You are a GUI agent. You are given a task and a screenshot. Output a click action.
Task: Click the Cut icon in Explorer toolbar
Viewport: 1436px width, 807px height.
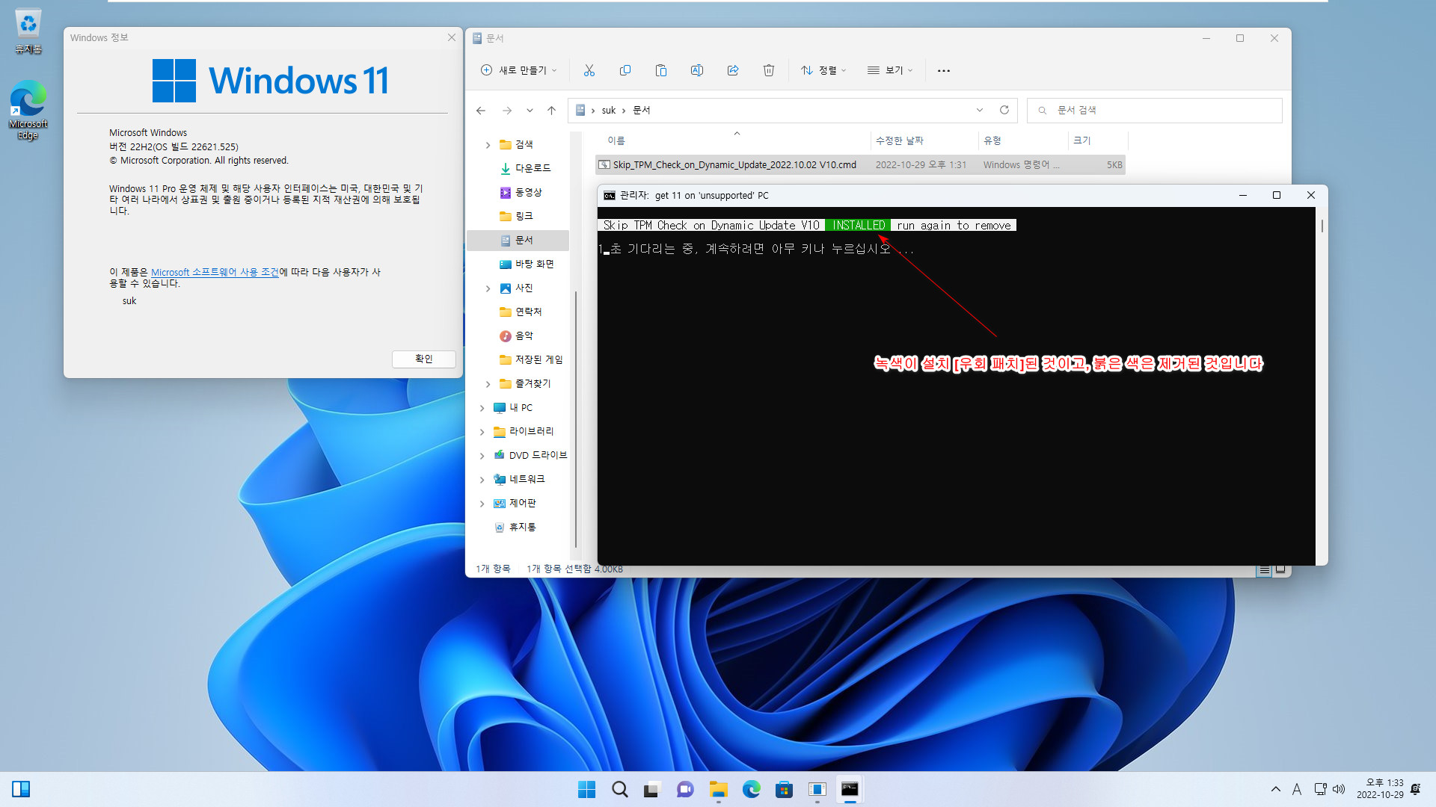coord(589,70)
